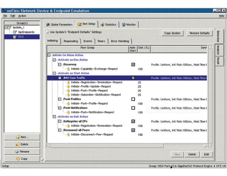Collapse the Activate on Halt Action node
Viewport: 227px width, 176px height.
54,117
